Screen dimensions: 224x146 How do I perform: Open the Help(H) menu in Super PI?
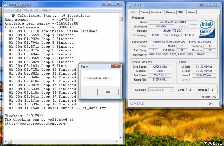point(47,10)
